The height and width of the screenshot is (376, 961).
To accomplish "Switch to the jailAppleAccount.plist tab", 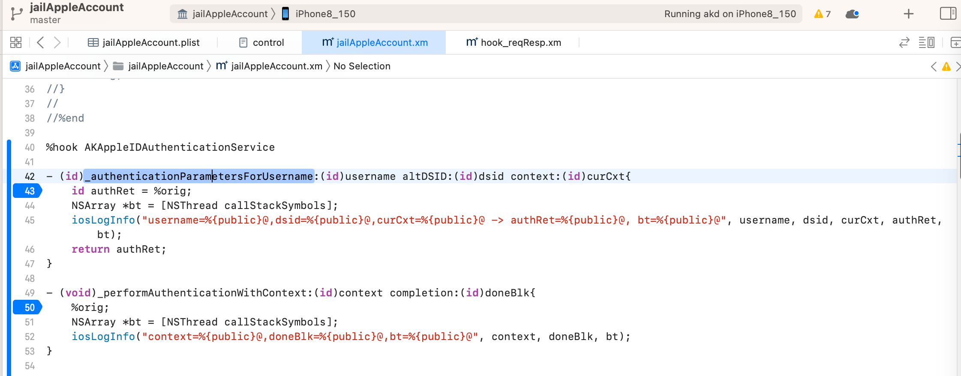I will (x=144, y=42).
